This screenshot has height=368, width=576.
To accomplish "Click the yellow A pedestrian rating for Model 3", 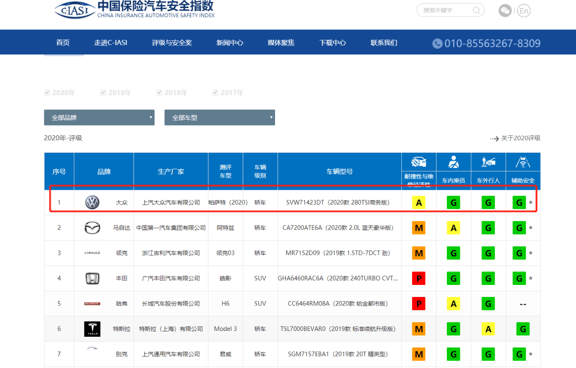I will click(488, 329).
